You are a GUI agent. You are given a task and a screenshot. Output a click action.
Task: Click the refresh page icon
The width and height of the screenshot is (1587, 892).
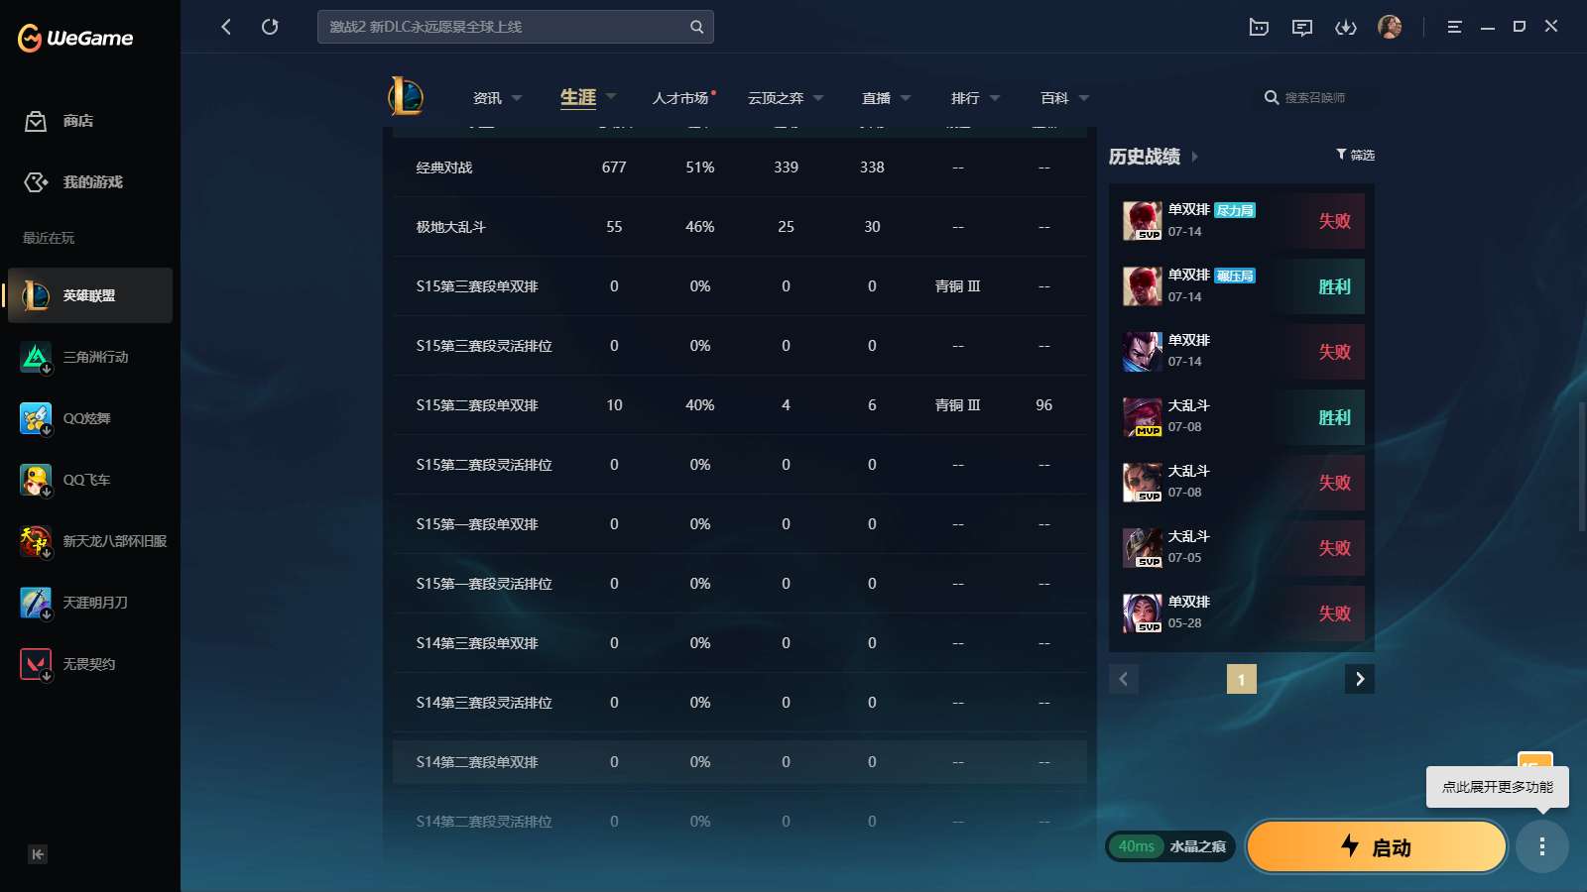pos(270,27)
